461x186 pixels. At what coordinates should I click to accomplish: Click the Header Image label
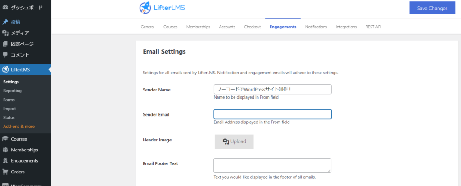pyautogui.click(x=157, y=140)
